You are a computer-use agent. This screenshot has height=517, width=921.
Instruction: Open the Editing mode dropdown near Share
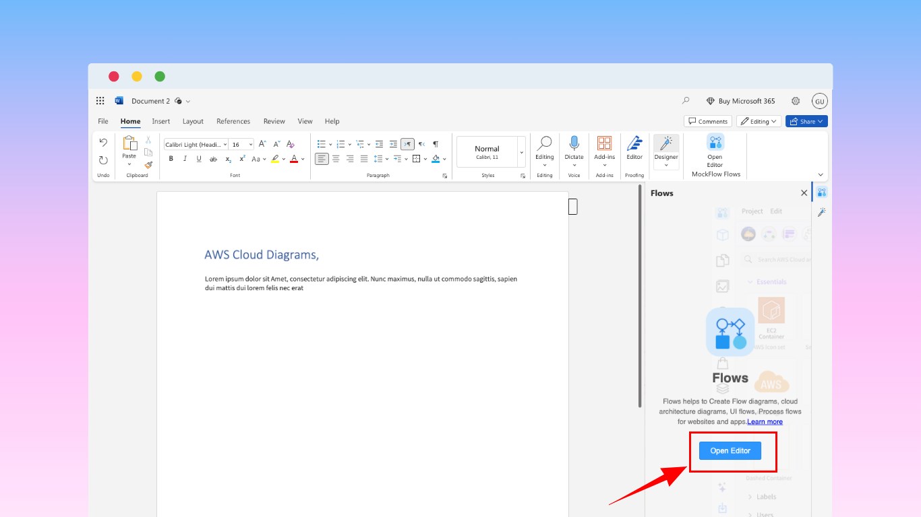click(x=759, y=121)
